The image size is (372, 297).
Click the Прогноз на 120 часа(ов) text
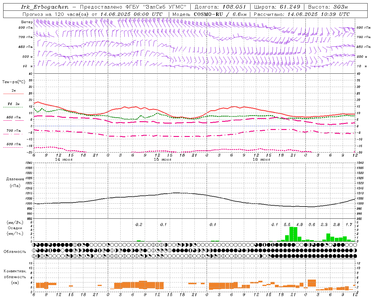pos(56,14)
